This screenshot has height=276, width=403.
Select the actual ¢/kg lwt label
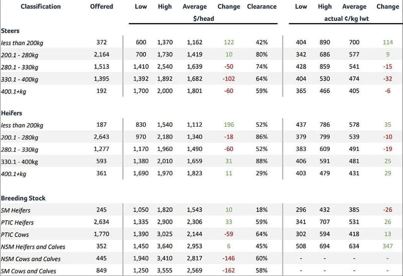pyautogui.click(x=347, y=19)
